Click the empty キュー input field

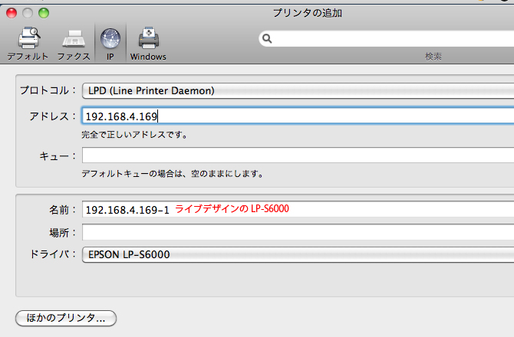click(298, 155)
